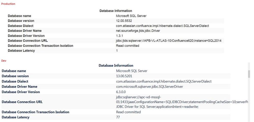The image size is (254, 122).
Task: Click Dev's Database Connection Transaction Isolation label
Action: click(35, 112)
